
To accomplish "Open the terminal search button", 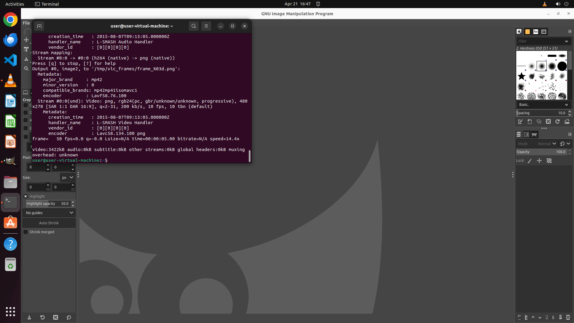I will point(194,26).
